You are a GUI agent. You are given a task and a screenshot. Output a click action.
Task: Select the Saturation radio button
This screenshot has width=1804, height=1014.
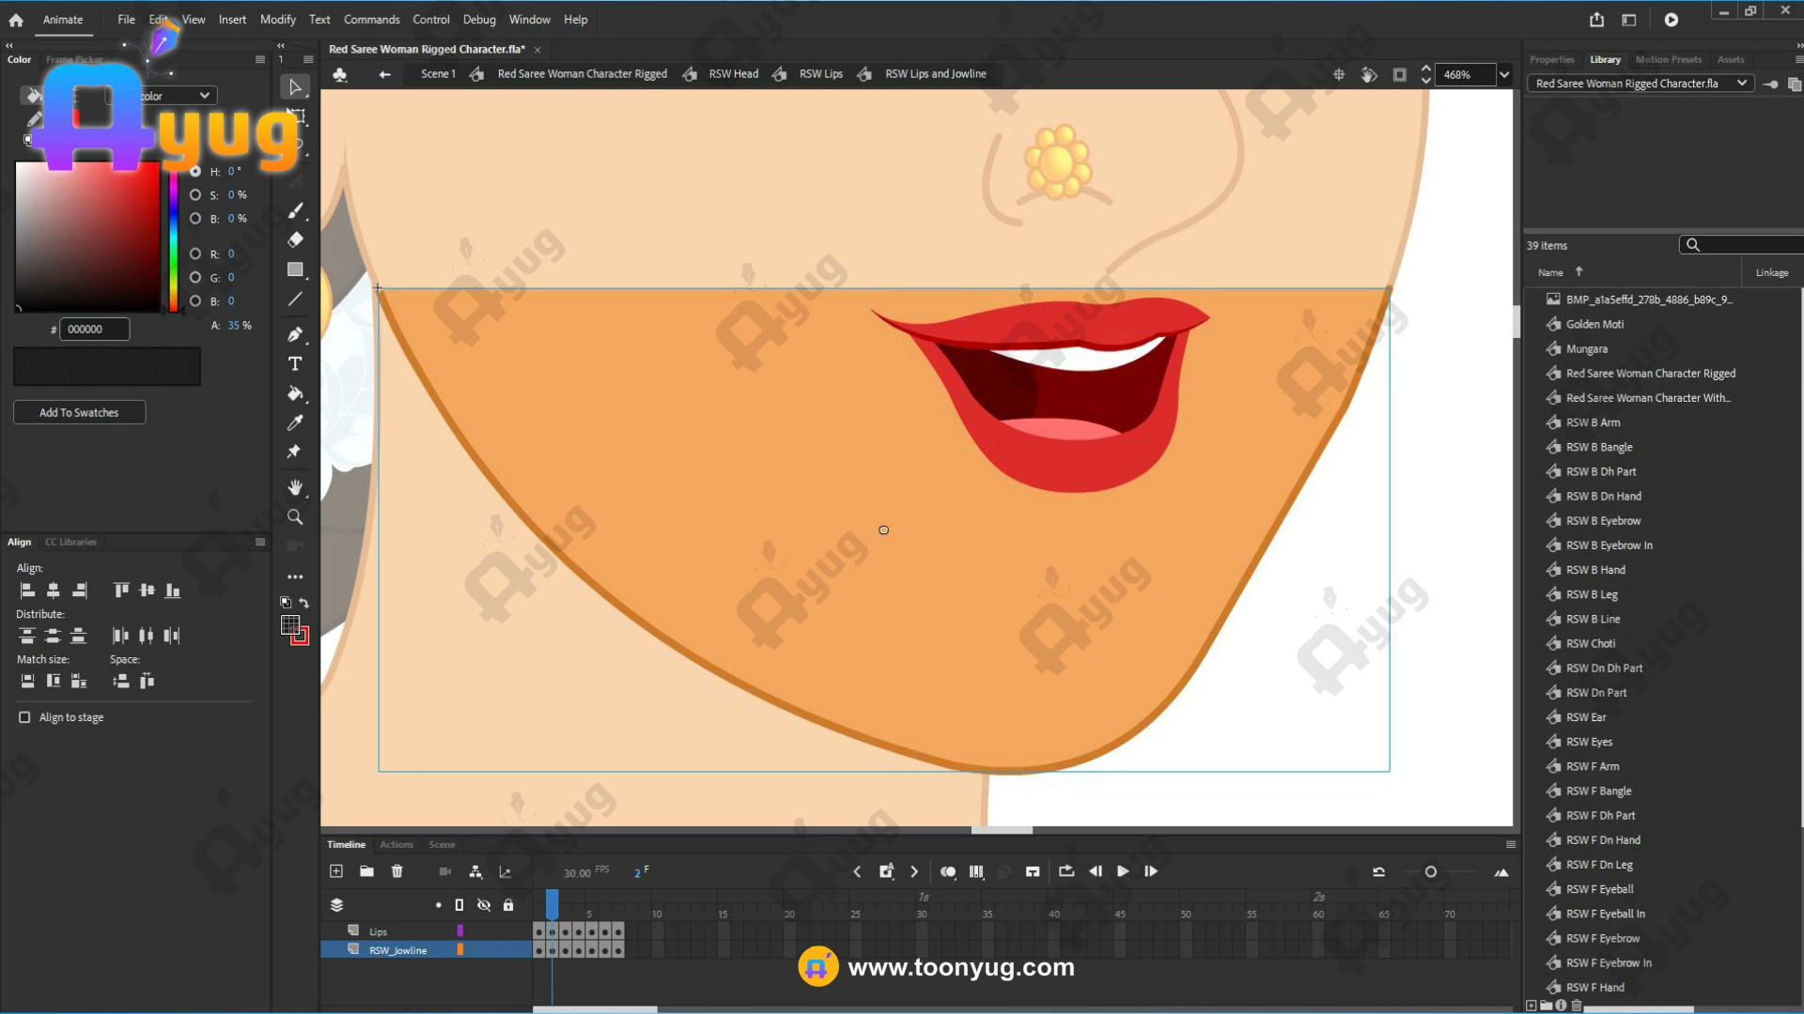click(195, 195)
